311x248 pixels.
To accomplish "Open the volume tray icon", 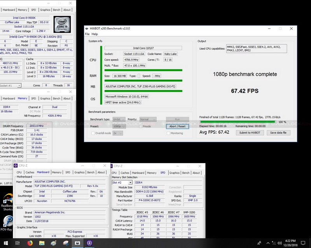I will click(280, 243).
